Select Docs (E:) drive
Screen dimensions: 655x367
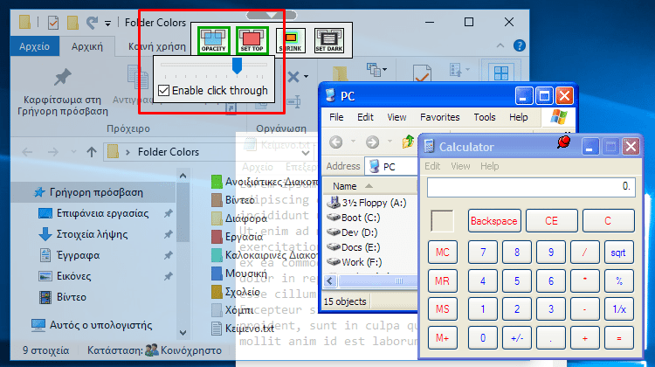[354, 247]
